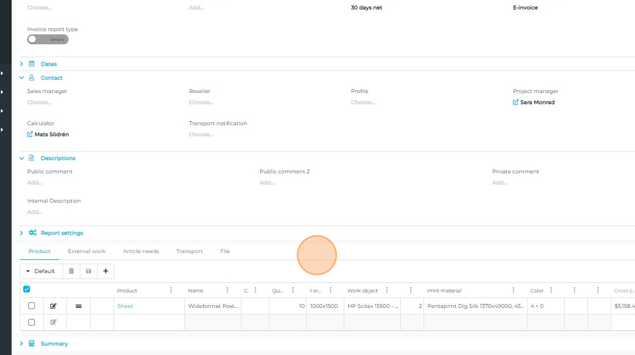Click the Public comment Add field
Viewport: 635px width, 355px height.
point(35,183)
